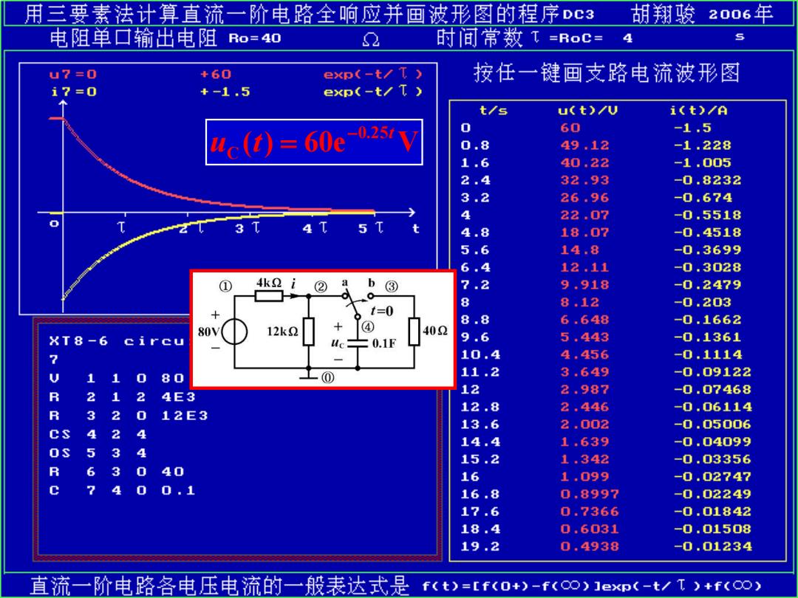Click netlist row 'R 2 1 2 4E3'
Image resolution: width=798 pixels, height=598 pixels.
[122, 396]
